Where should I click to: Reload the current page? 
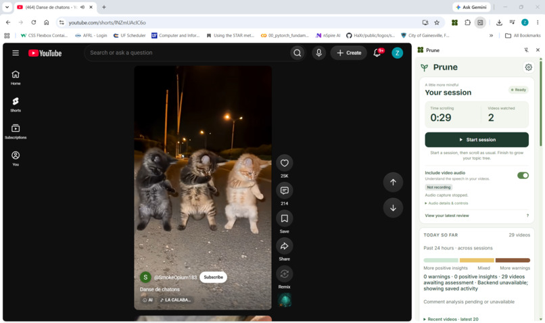(33, 22)
